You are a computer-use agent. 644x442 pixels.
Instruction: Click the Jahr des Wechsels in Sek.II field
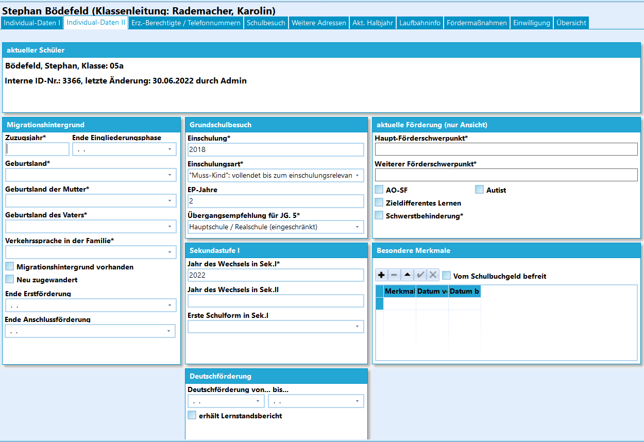(276, 301)
